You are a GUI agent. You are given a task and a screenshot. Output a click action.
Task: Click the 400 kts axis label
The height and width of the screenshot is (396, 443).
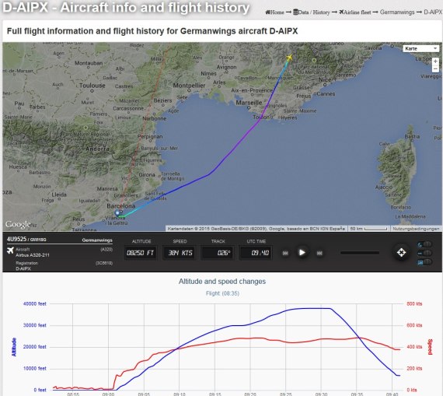[x=414, y=347]
